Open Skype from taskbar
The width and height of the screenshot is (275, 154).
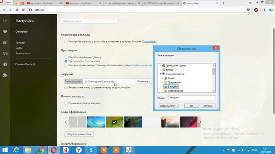coord(91,150)
